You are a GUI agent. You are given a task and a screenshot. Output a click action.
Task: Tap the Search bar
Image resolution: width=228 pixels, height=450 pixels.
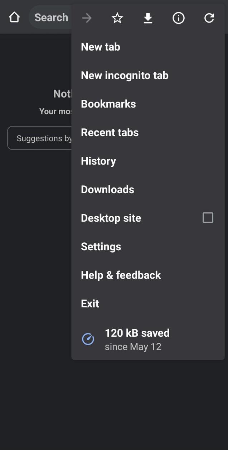click(x=51, y=17)
